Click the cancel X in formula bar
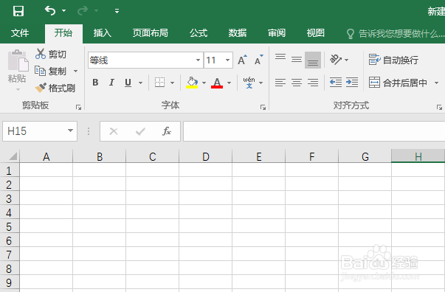 pyautogui.click(x=114, y=131)
